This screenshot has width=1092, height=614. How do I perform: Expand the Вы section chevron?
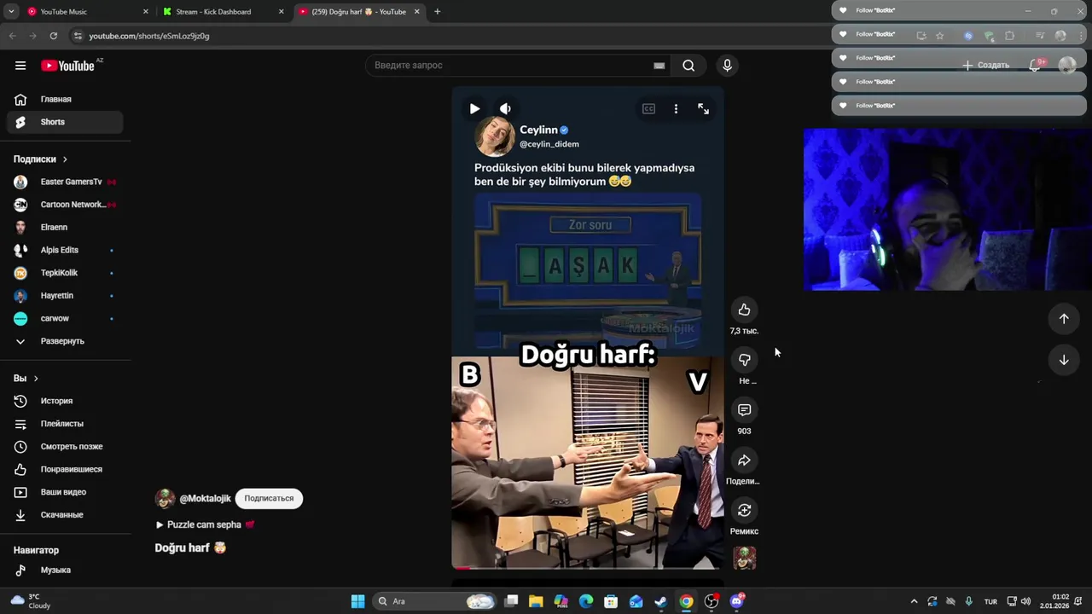pos(36,378)
